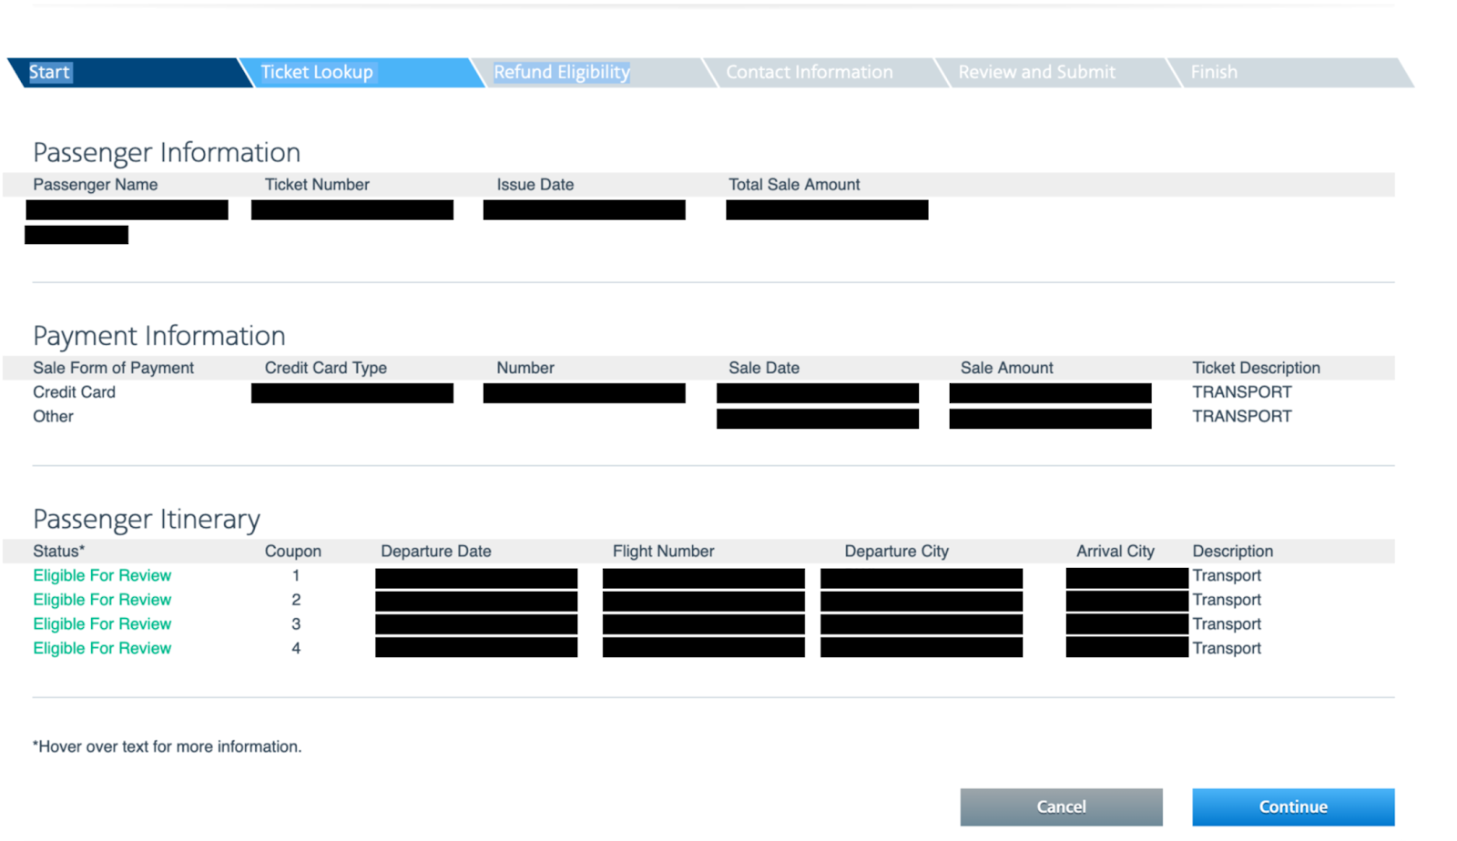Click the Sale Form of Payment header
This screenshot has height=841, width=1457.
114,369
